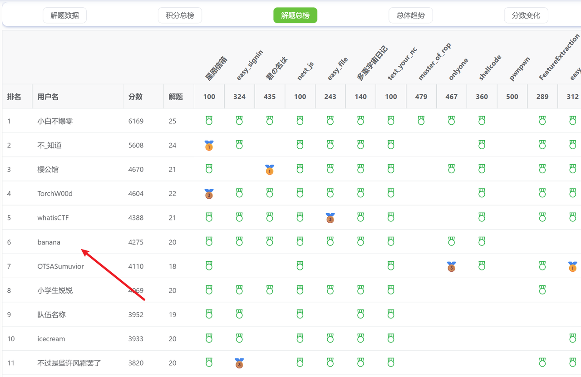Click 小白不爆零's 星愿信箱 solve icon

[x=209, y=121]
